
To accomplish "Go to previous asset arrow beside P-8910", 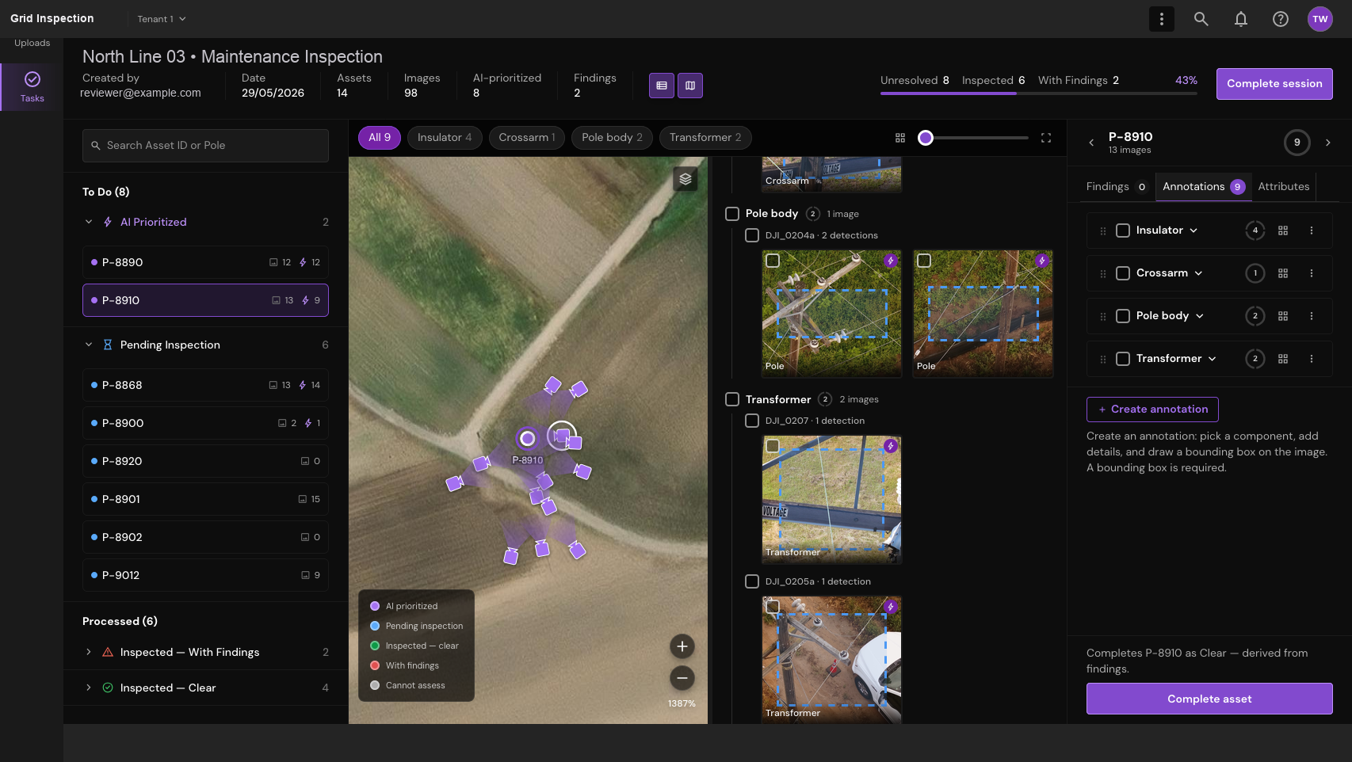I will (x=1090, y=143).
